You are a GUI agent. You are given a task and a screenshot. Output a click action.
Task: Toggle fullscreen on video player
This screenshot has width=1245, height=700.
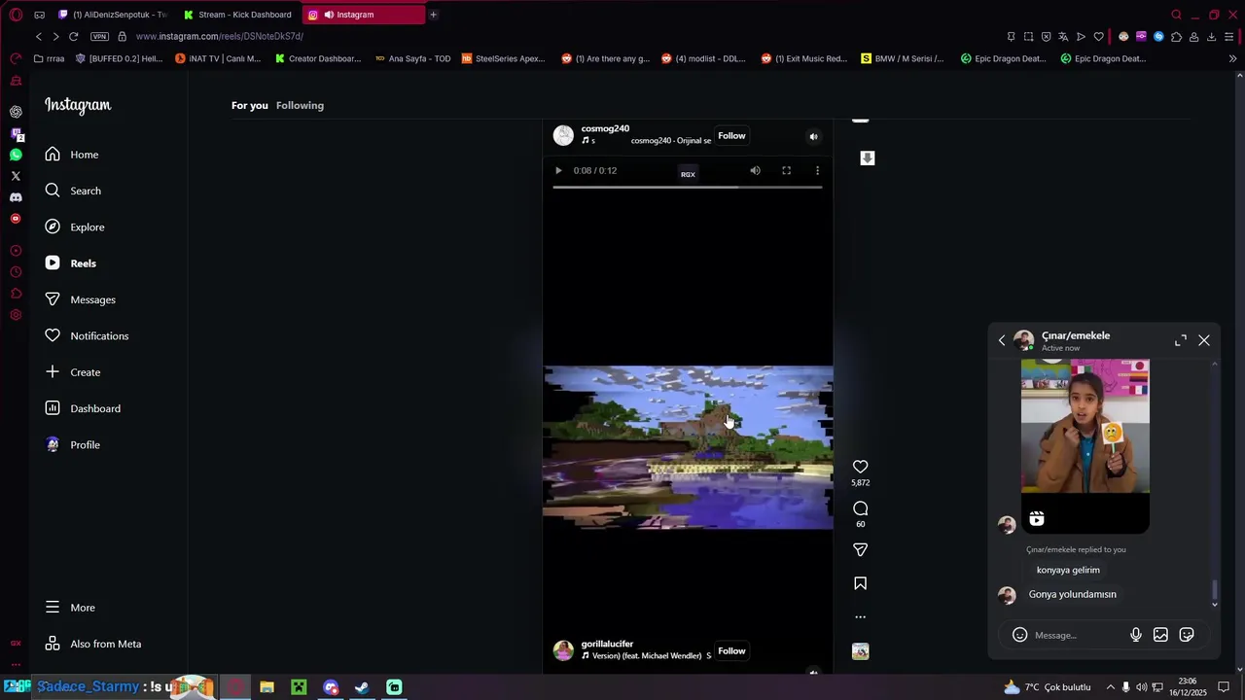tap(786, 170)
